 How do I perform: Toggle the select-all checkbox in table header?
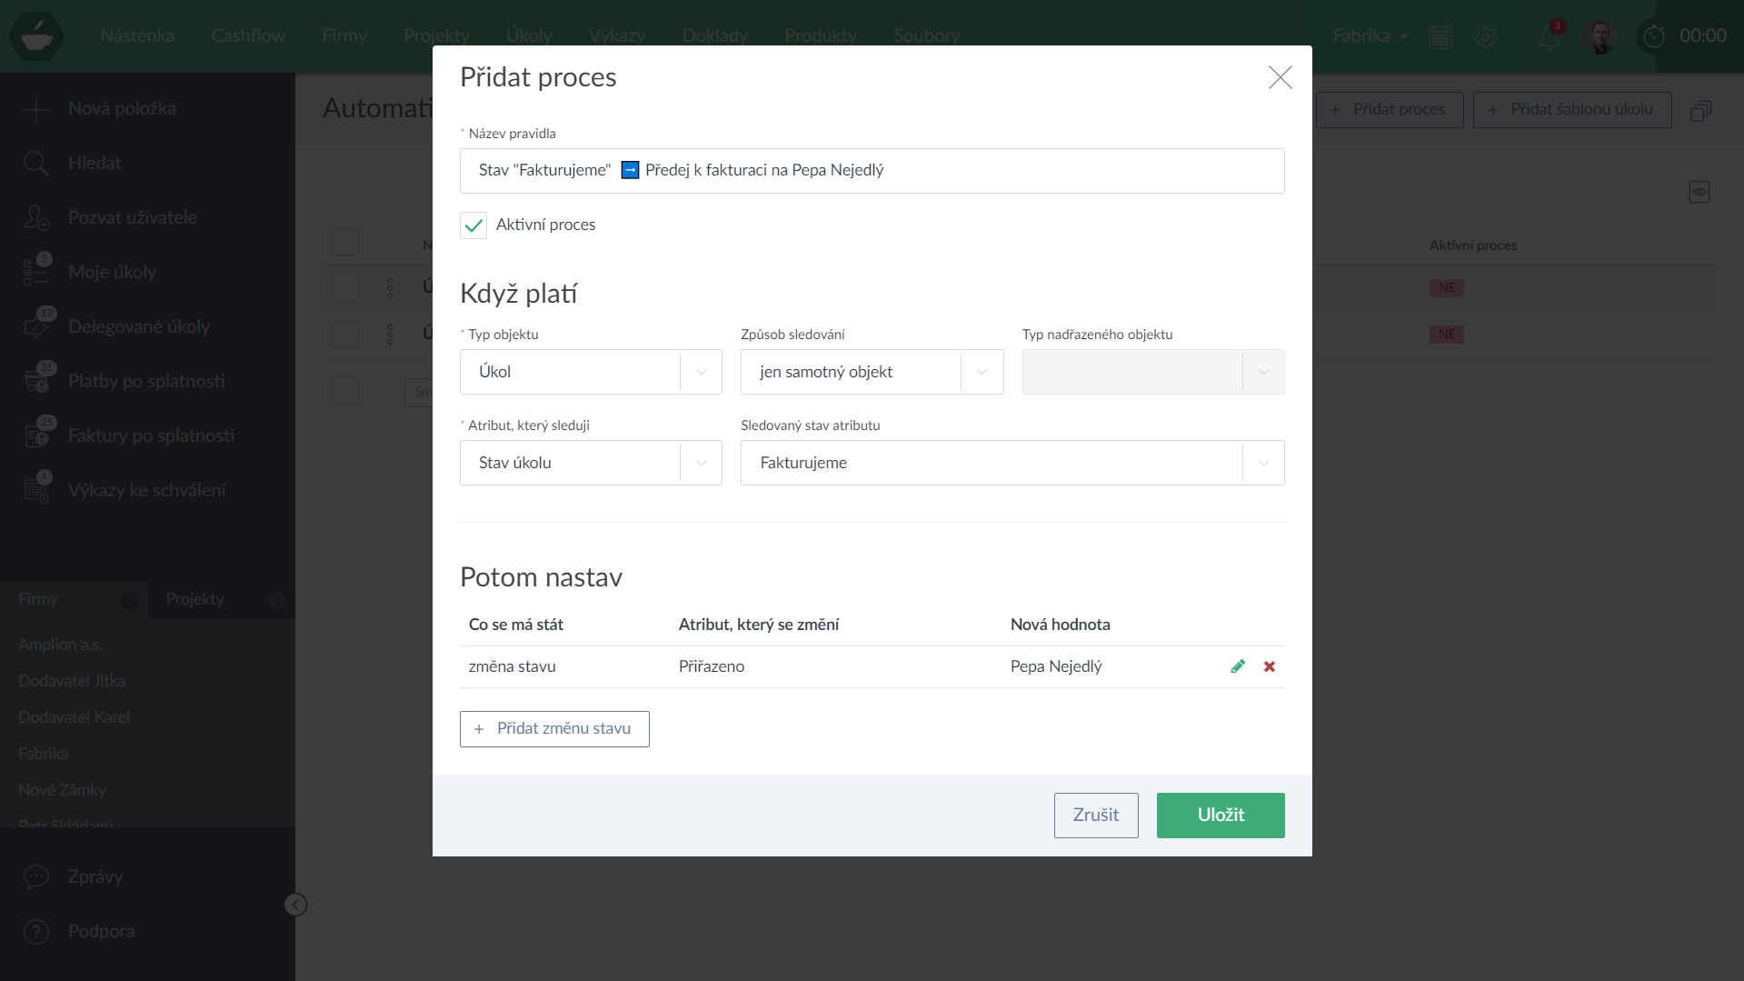pyautogui.click(x=345, y=242)
